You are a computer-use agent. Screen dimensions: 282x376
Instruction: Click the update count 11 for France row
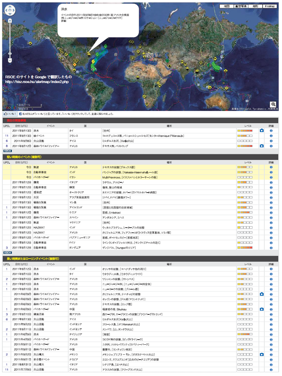(x=7, y=136)
